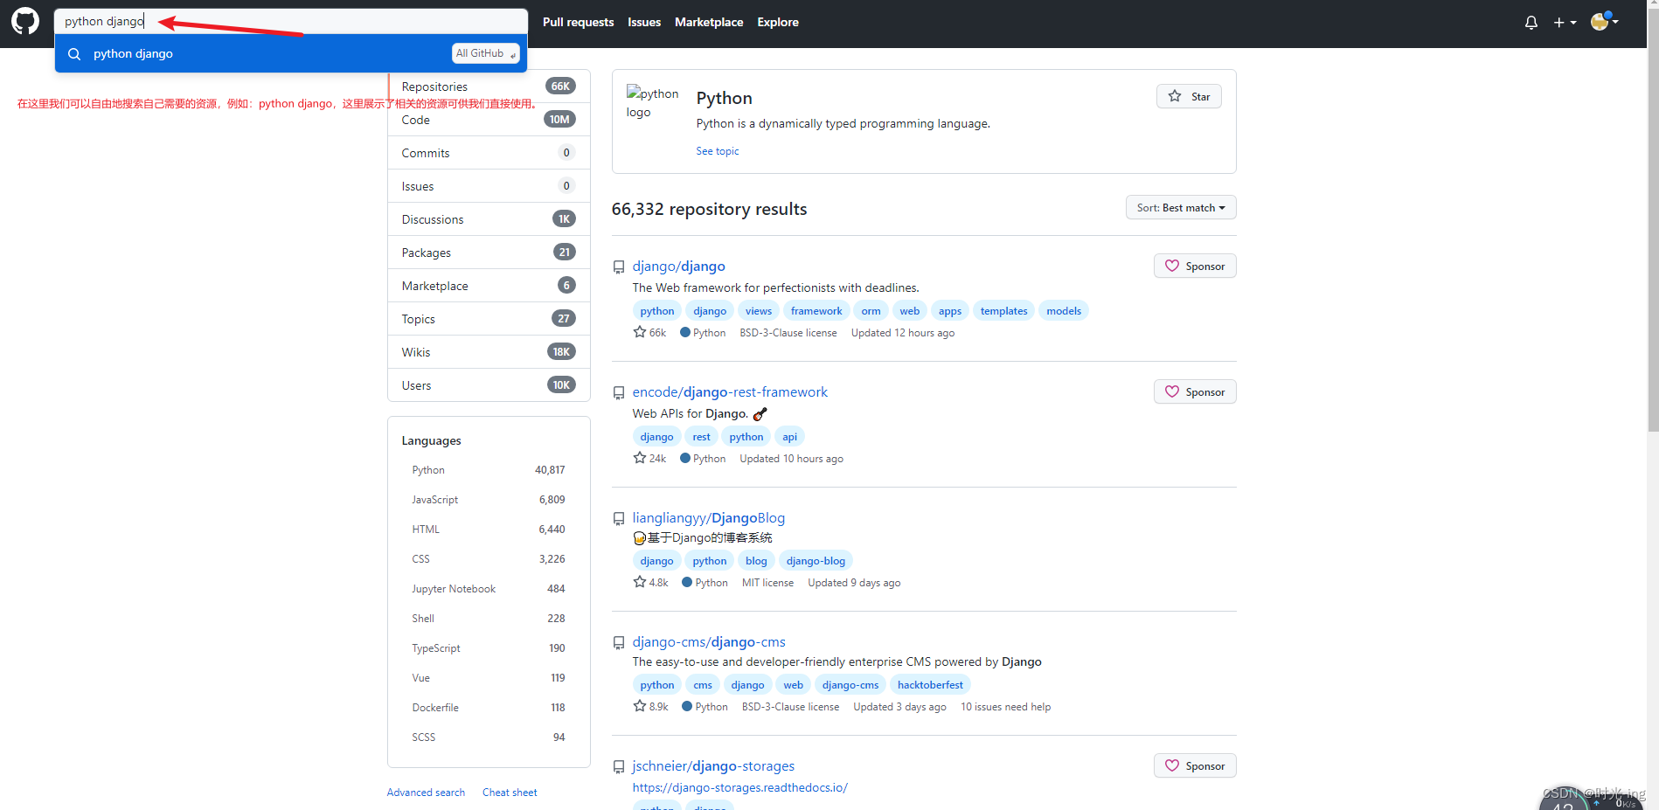
Task: Filter by CSS language
Action: click(x=489, y=559)
